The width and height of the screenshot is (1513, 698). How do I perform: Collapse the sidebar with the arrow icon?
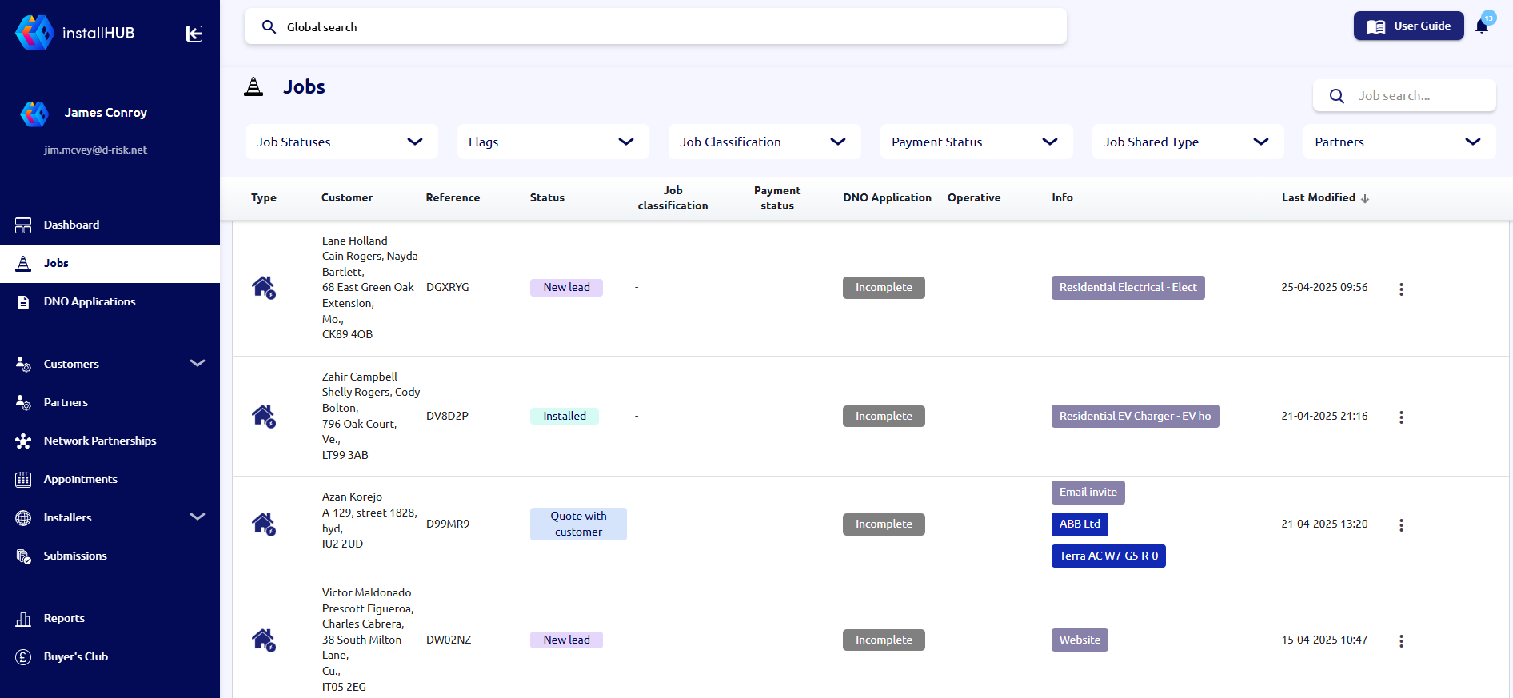point(194,33)
